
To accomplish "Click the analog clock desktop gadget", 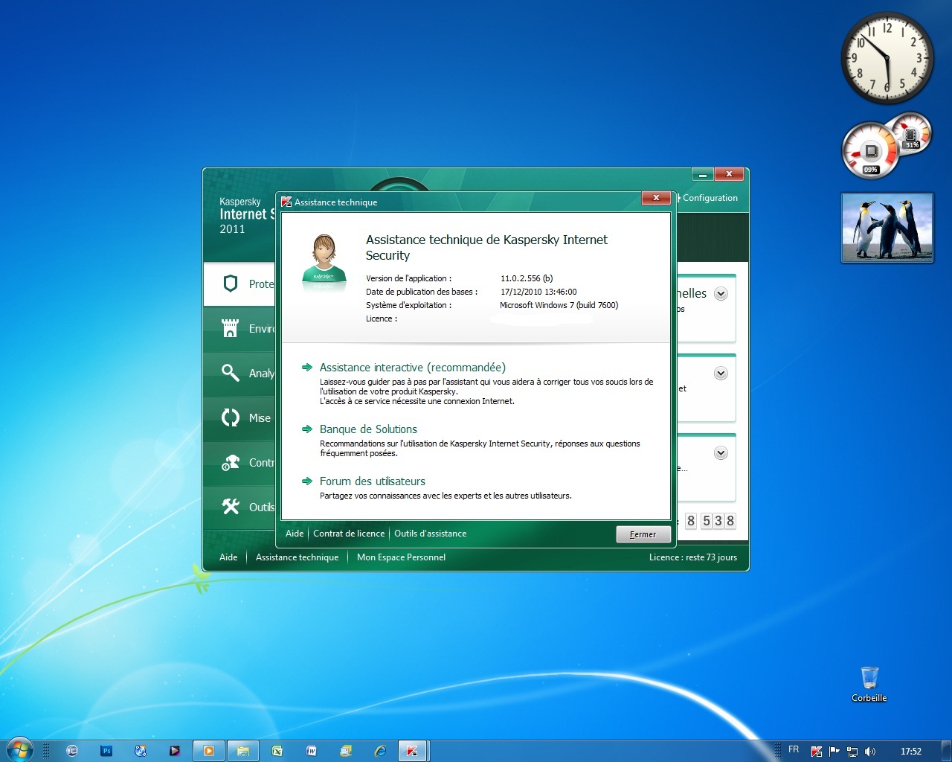I will [887, 58].
